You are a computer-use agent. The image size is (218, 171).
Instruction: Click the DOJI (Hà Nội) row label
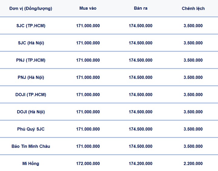click(x=31, y=112)
